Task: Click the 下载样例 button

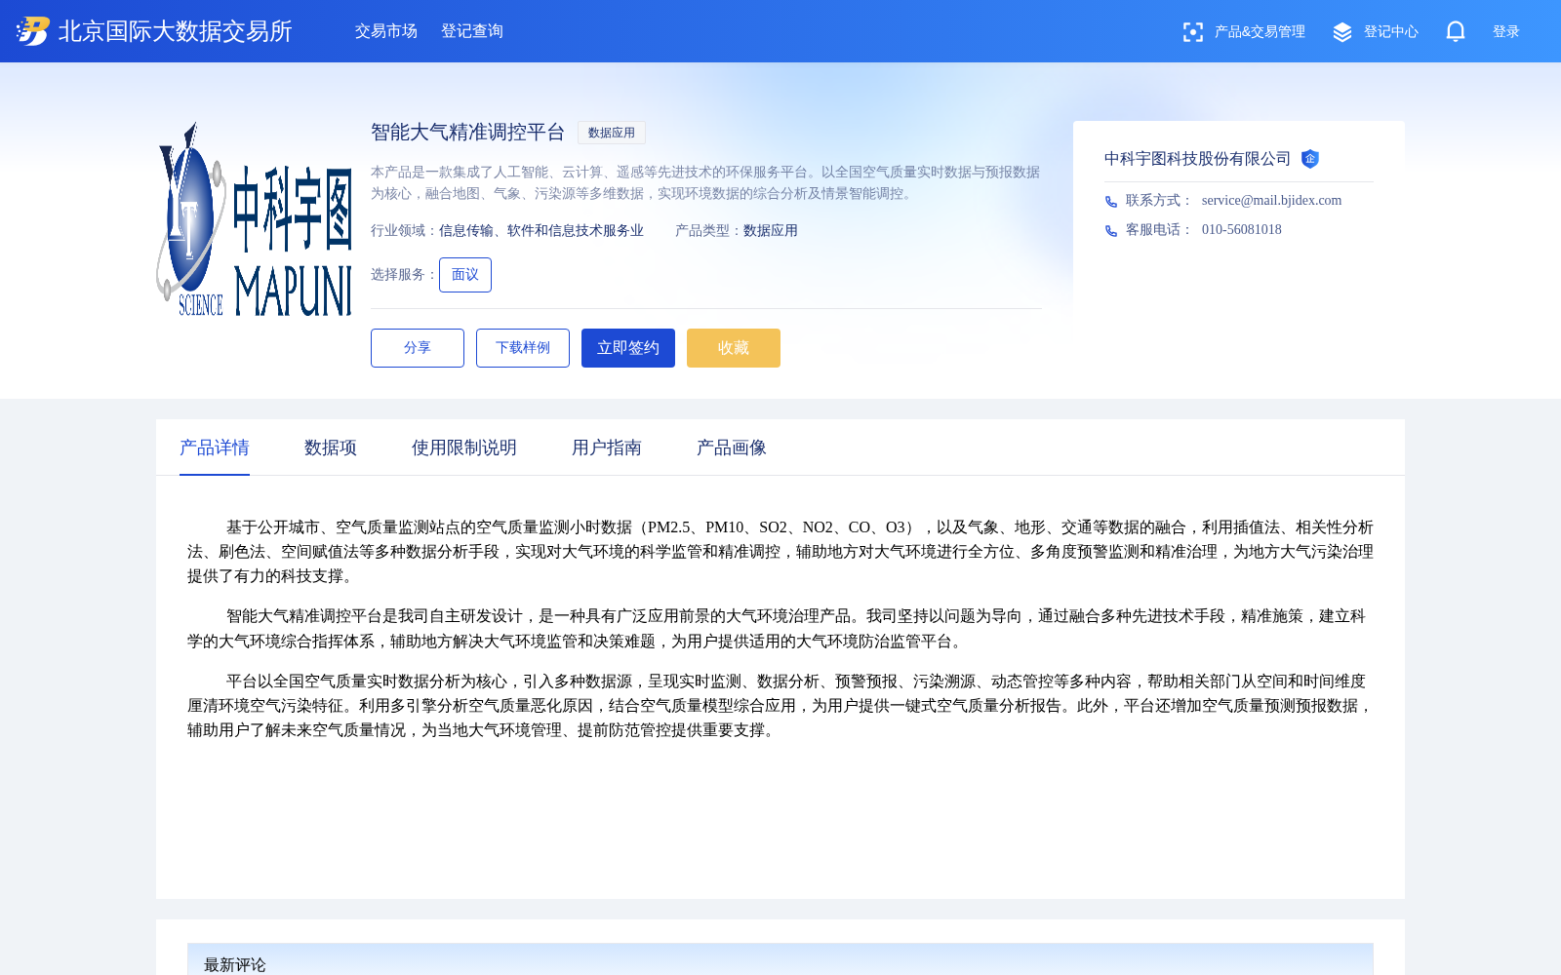Action: pos(523,348)
